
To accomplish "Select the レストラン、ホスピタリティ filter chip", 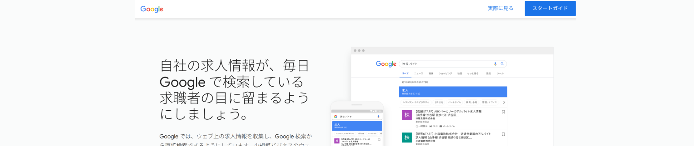I will [x=416, y=103].
